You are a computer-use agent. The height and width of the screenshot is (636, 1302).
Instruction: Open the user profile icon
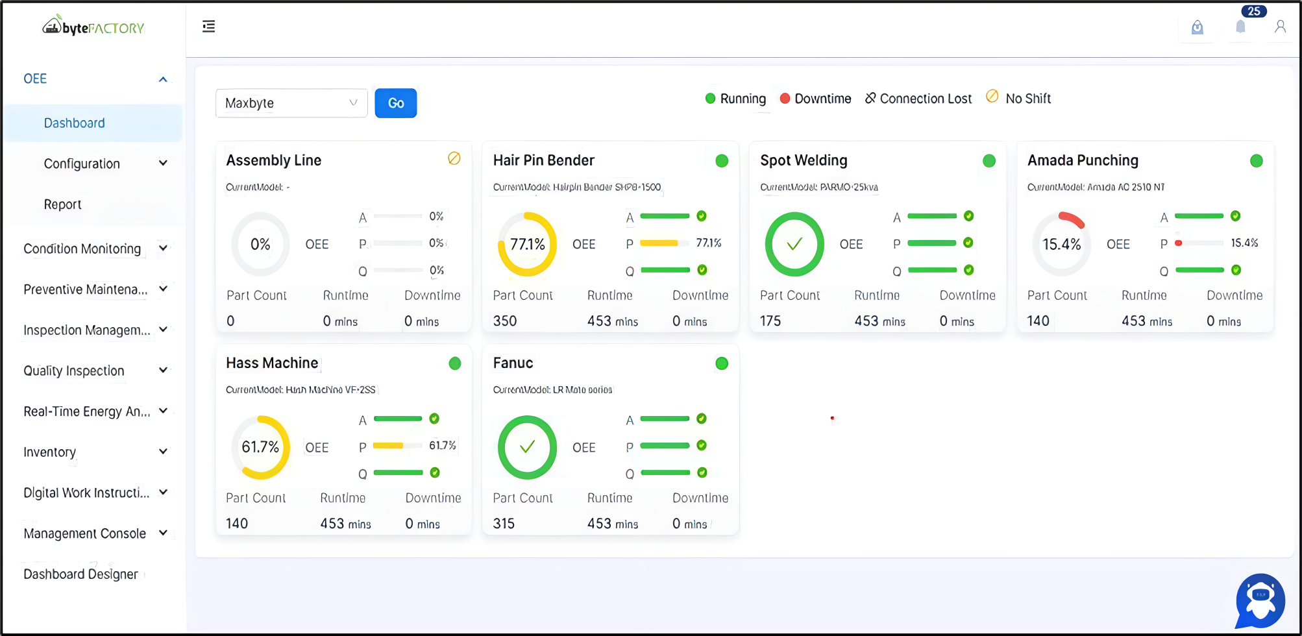(x=1280, y=27)
